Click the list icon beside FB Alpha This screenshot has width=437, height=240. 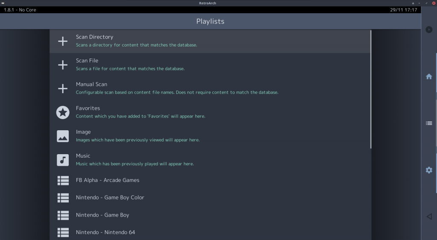click(63, 180)
